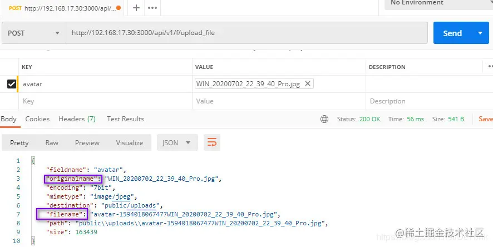Select the Raw view tab
493x247 pixels.
[x=52, y=142]
